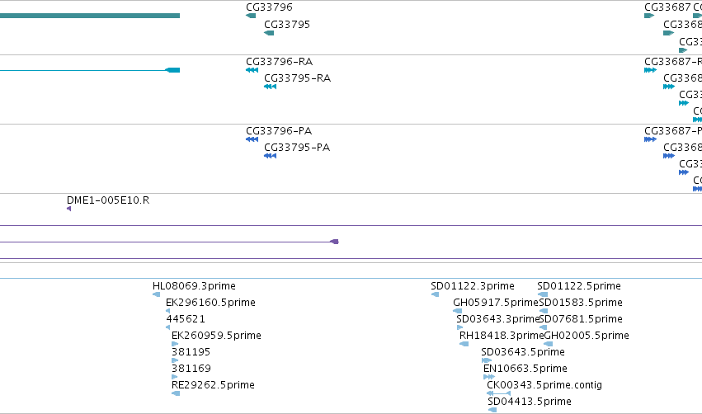Click the RE29262.5prime arrow glyph
Image resolution: width=702 pixels, height=414 pixels.
pyautogui.click(x=176, y=393)
